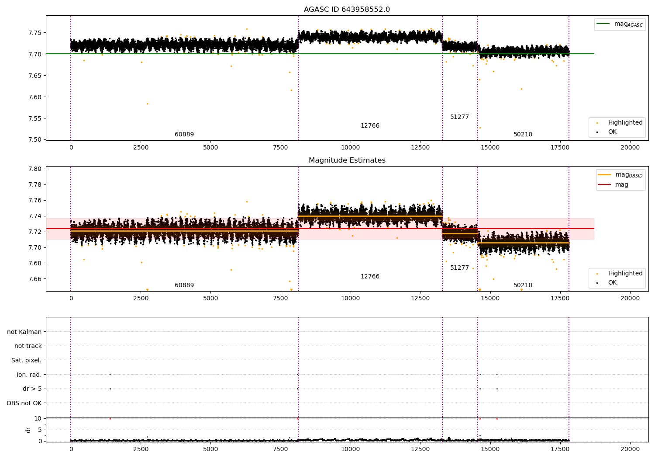Click y-tick 10 on the dr panel
This screenshot has height=459, width=655.
coord(38,419)
